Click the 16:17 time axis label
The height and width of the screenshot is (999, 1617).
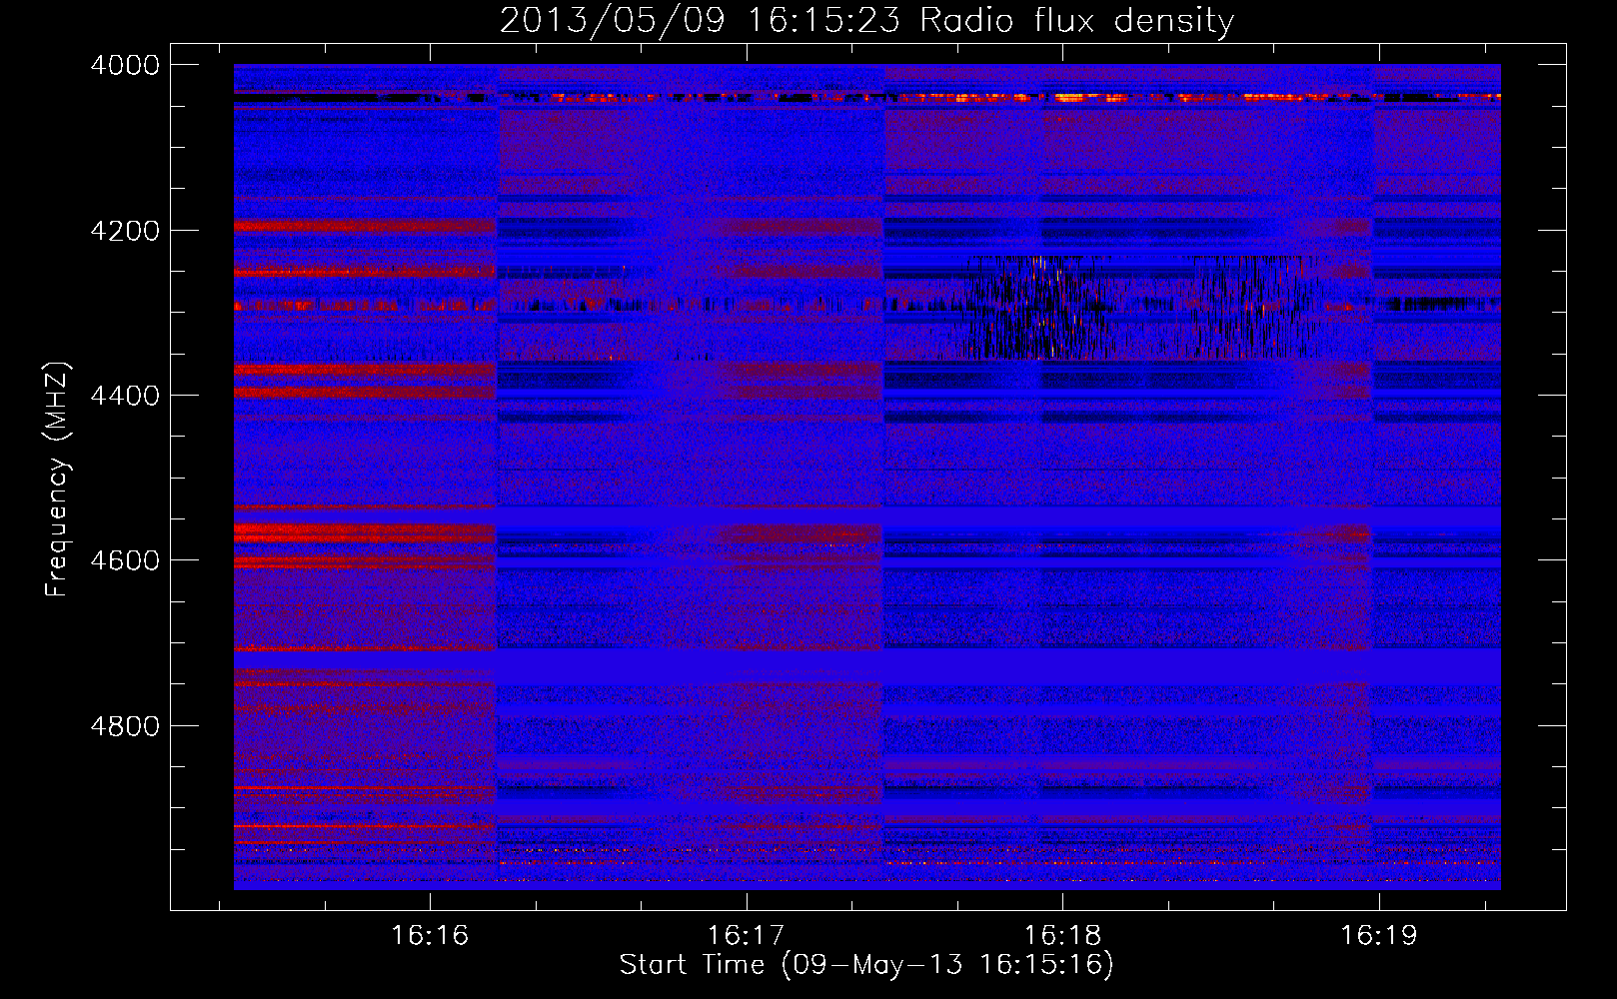click(x=747, y=935)
